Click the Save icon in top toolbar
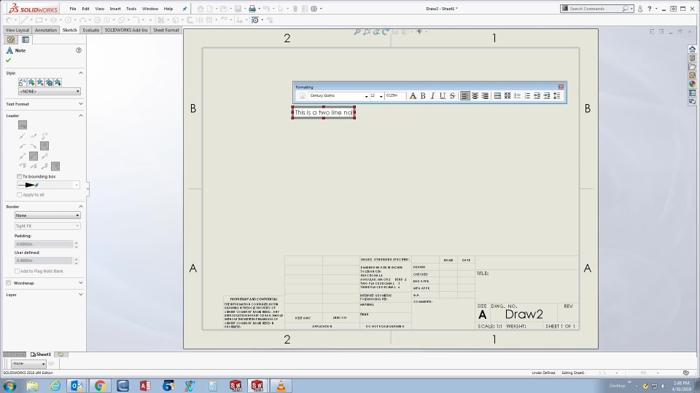Image resolution: width=700 pixels, height=393 pixels. 238,9
